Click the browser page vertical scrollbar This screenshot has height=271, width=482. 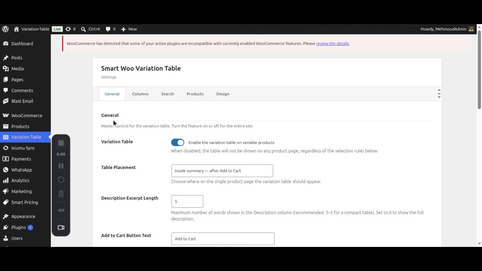click(479, 70)
